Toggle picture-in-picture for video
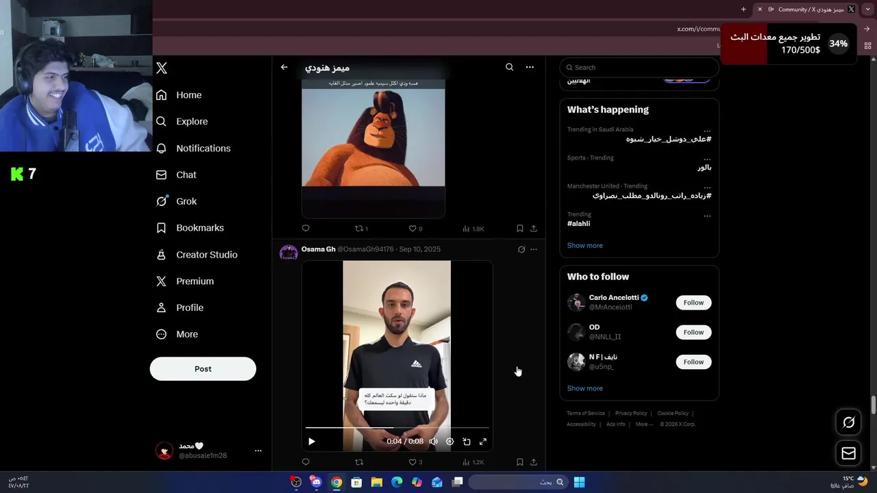Image resolution: width=877 pixels, height=493 pixels. [467, 442]
